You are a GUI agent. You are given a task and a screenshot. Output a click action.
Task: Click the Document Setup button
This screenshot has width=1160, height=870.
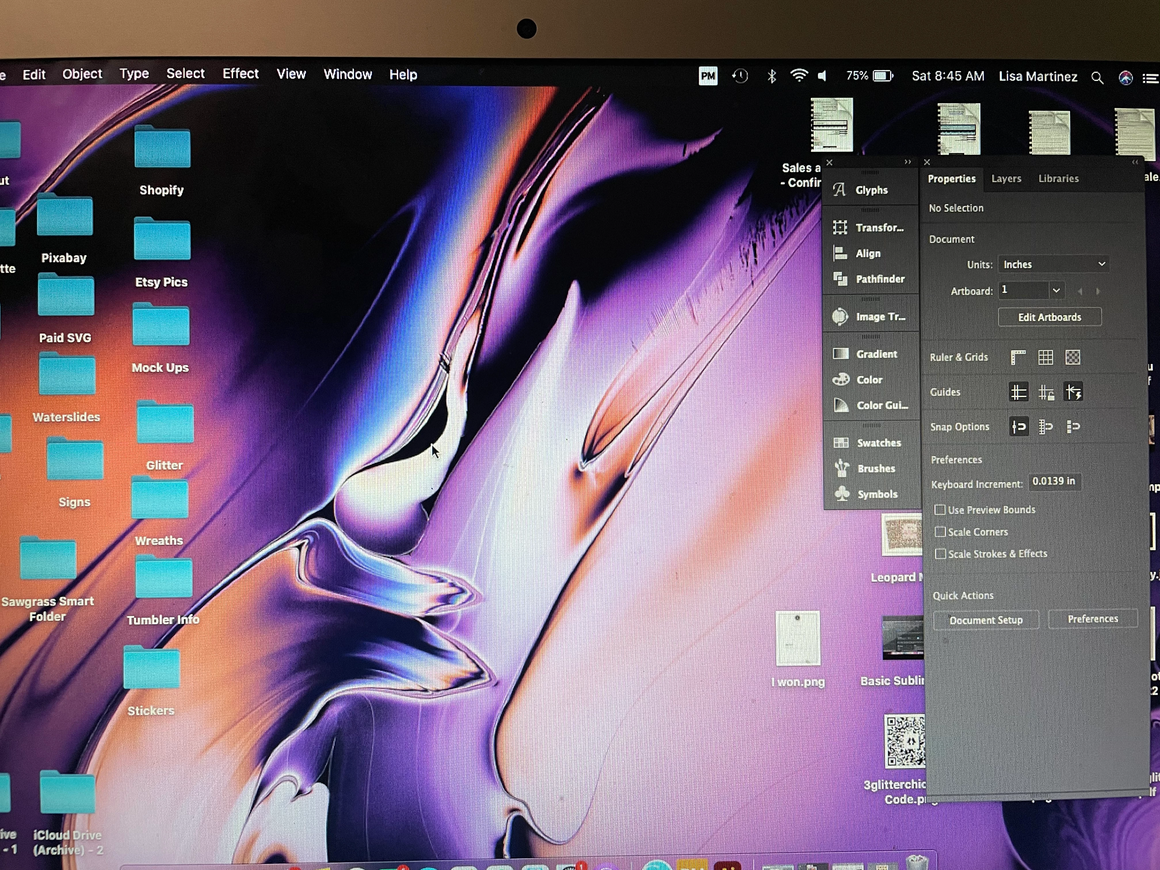(x=985, y=620)
